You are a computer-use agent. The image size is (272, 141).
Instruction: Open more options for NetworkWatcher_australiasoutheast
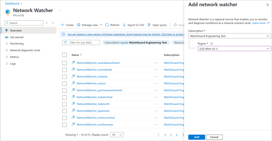[156, 63]
